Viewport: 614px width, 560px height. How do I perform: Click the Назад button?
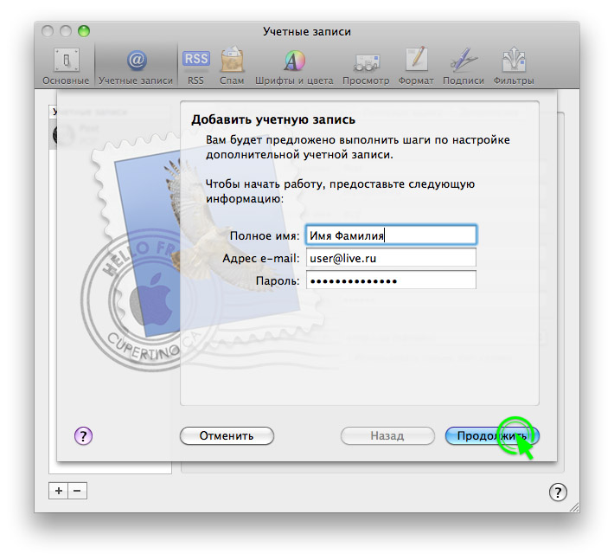387,435
